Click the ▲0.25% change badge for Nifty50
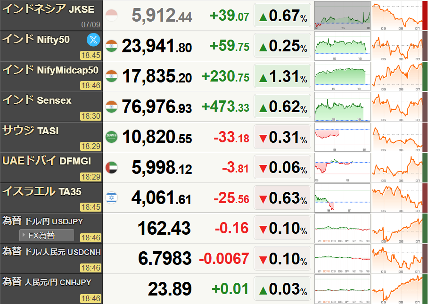 tap(282, 46)
